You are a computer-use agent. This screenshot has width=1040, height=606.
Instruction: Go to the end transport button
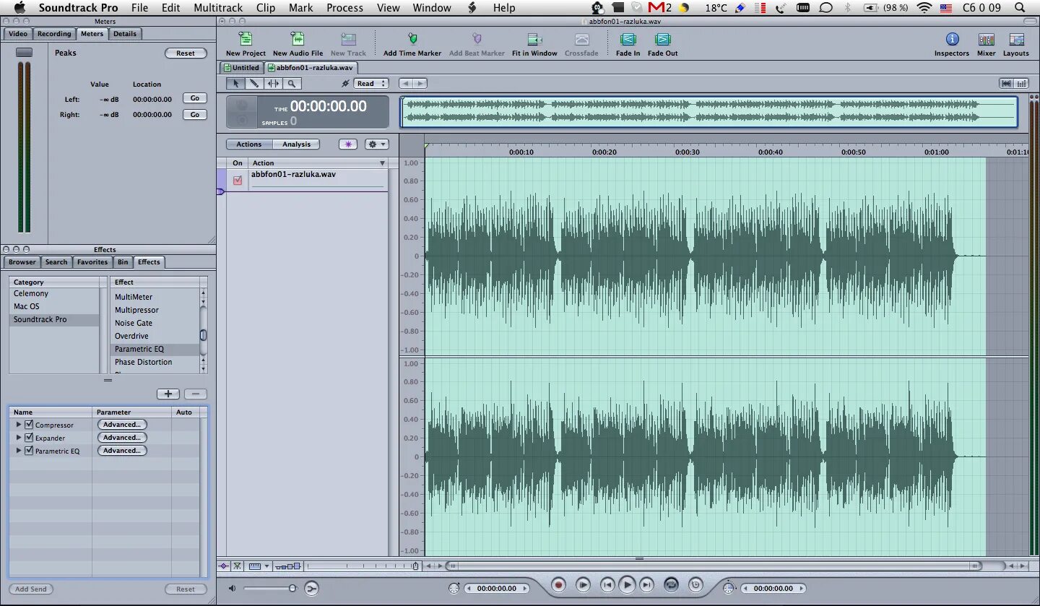647,584
